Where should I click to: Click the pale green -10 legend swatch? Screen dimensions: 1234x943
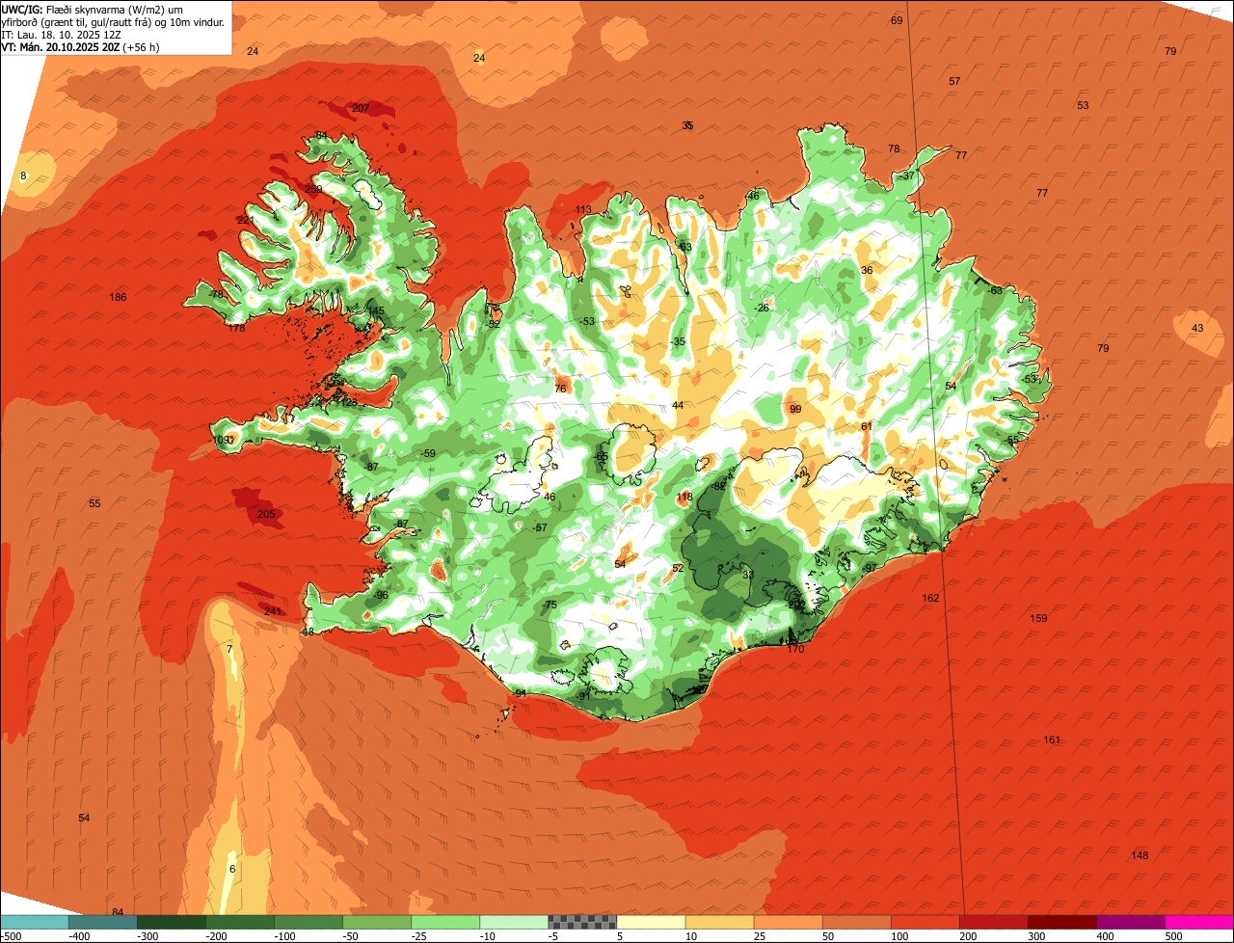513,922
